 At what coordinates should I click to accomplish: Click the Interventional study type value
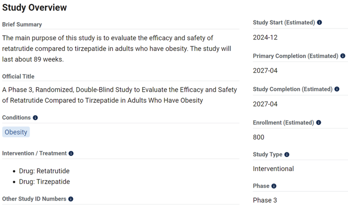(x=273, y=169)
